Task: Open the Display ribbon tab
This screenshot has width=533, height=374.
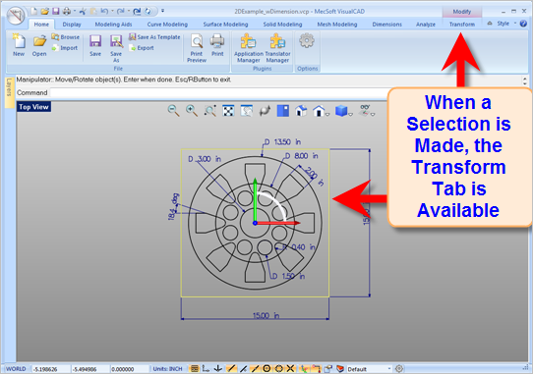Action: [72, 25]
